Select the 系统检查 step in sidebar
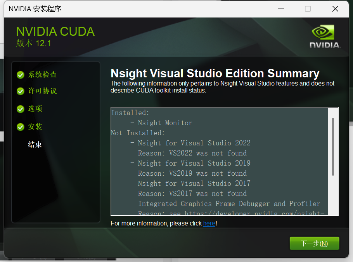 (42, 75)
